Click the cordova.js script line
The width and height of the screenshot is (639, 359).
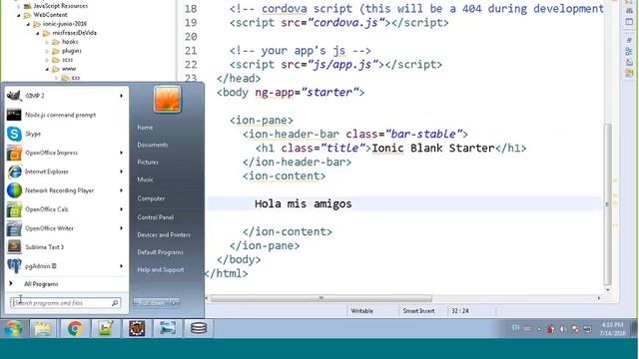(339, 23)
